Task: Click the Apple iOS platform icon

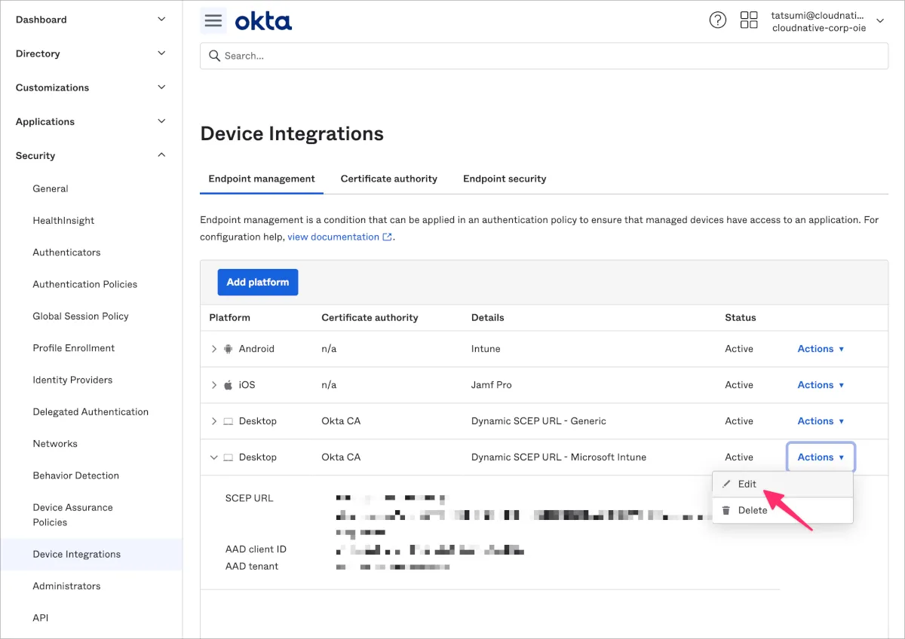Action: click(x=229, y=385)
